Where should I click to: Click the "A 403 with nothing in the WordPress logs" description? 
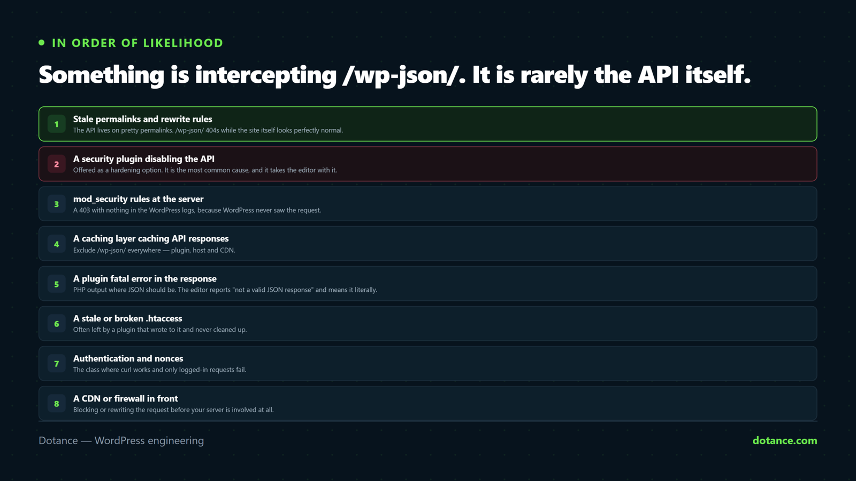[197, 210]
